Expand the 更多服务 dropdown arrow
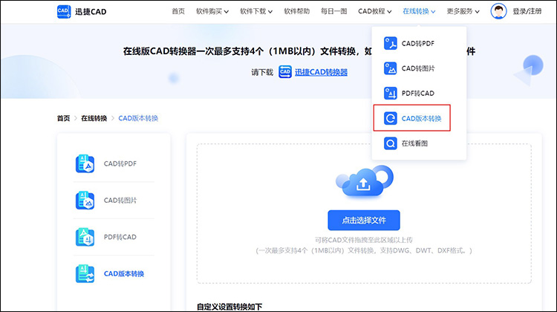557x312 pixels. point(477,12)
